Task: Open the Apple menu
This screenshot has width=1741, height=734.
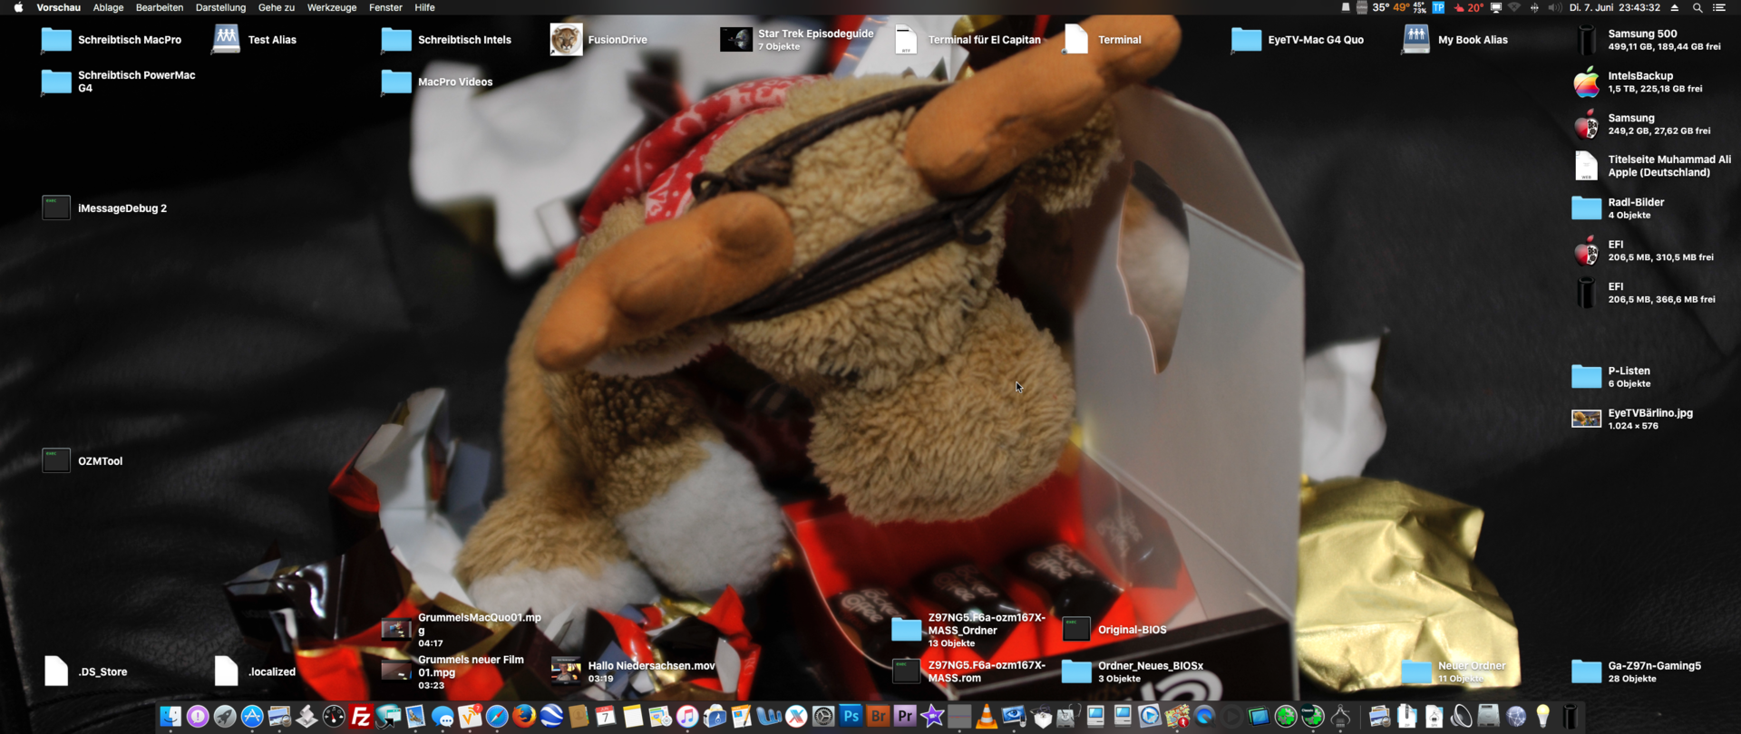Action: click(x=18, y=7)
